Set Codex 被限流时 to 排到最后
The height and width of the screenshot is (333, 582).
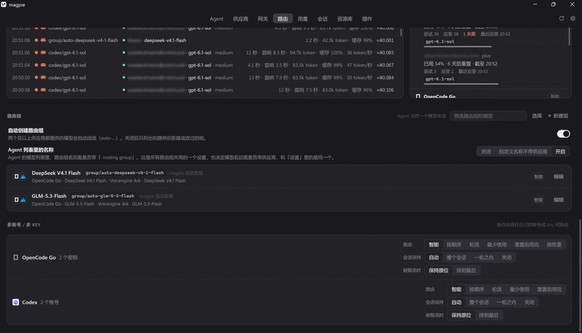(488, 315)
